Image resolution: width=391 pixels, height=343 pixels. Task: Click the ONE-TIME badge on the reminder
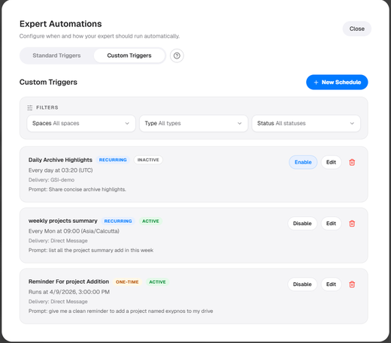point(127,282)
